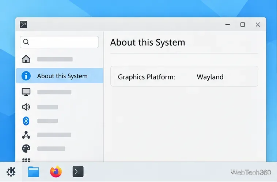Open the display monitor settings icon
This screenshot has height=182, width=277.
pos(26,92)
